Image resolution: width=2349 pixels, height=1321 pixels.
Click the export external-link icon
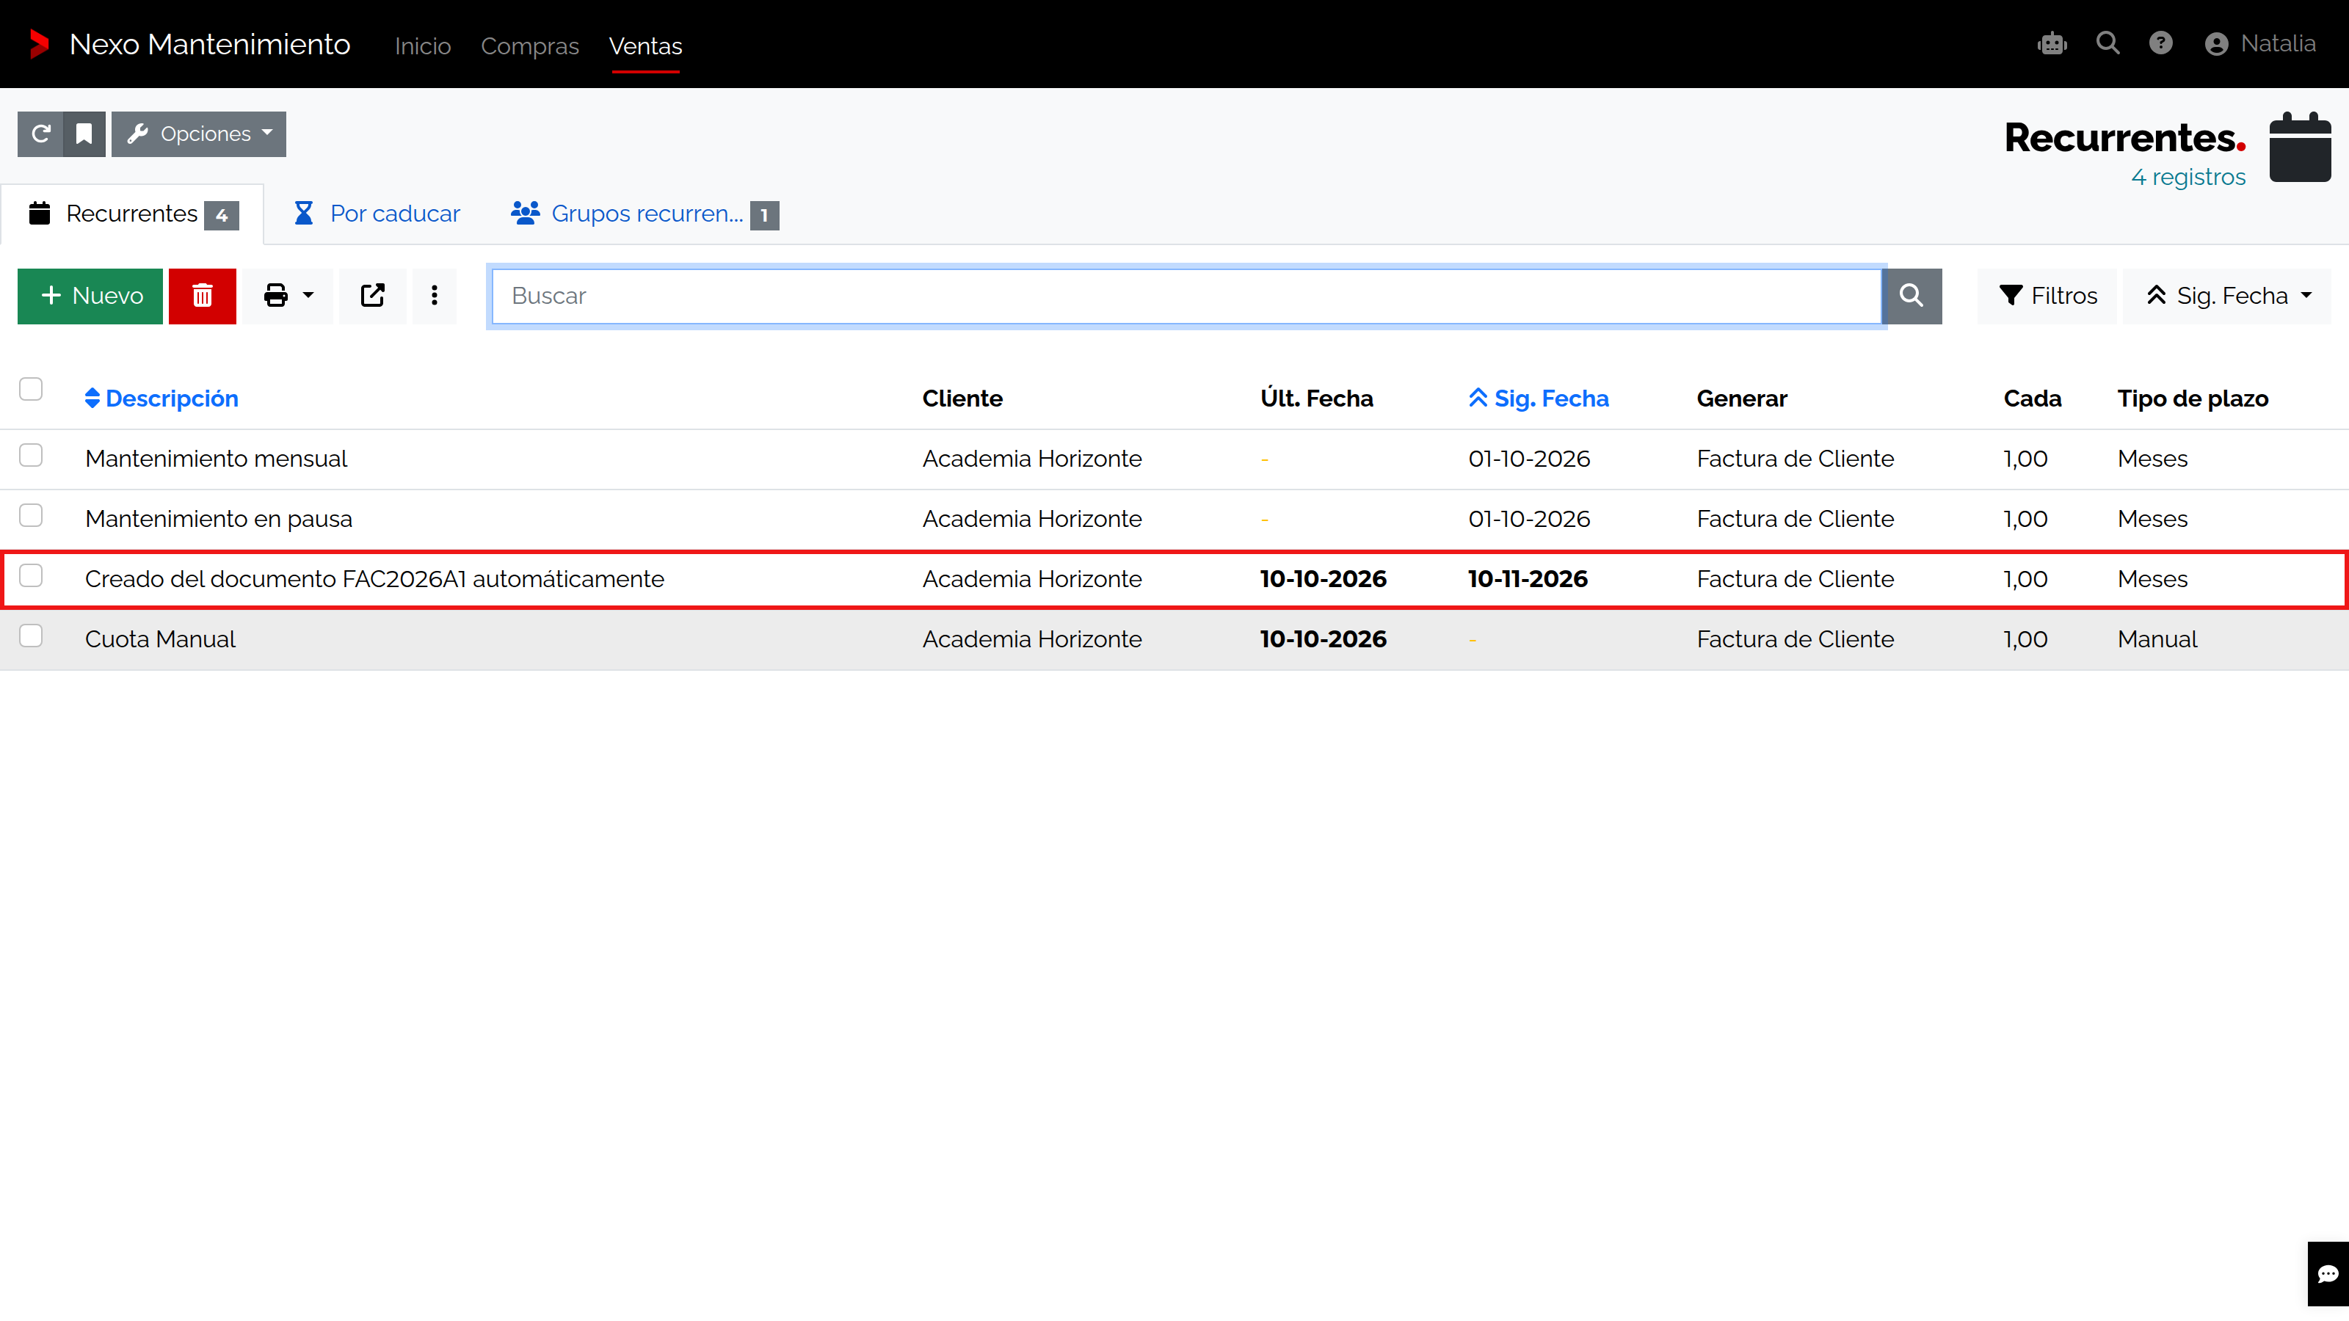372,295
